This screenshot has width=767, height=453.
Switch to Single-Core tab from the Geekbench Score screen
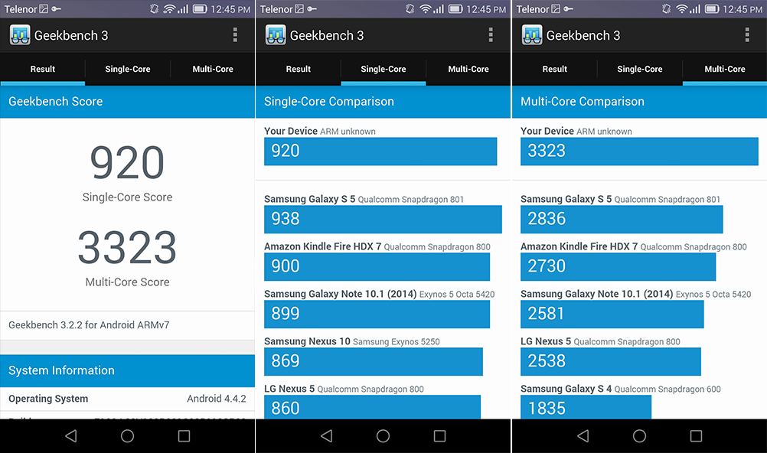tap(127, 69)
